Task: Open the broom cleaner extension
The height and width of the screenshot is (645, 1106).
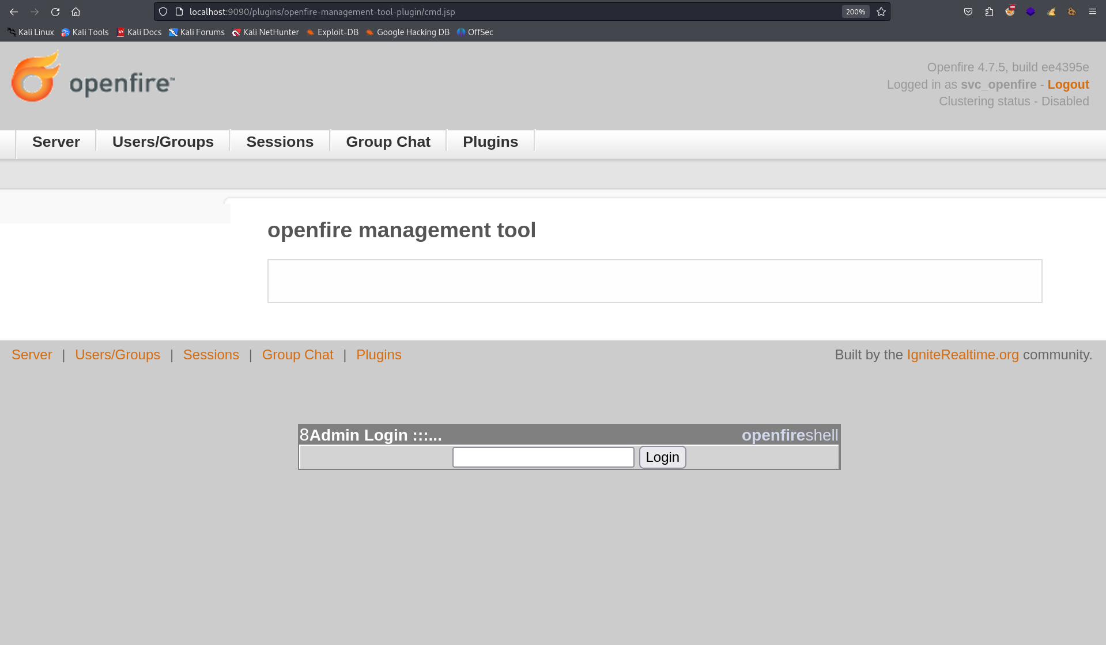Action: 1051,12
